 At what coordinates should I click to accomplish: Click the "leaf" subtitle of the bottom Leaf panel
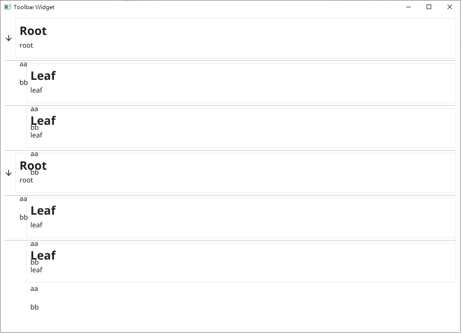click(36, 270)
